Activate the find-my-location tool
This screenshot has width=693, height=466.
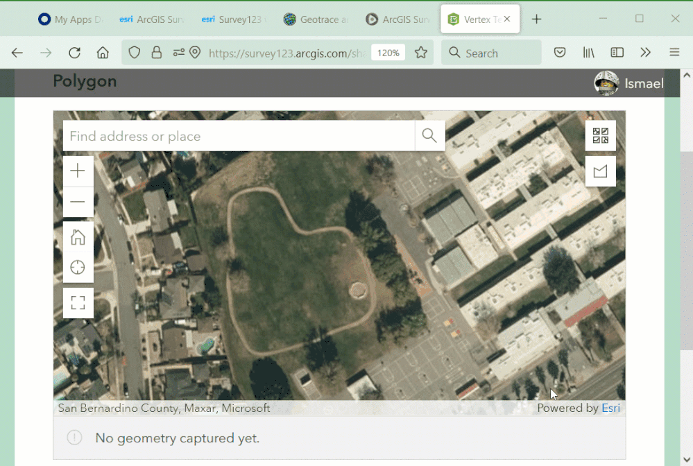78,267
